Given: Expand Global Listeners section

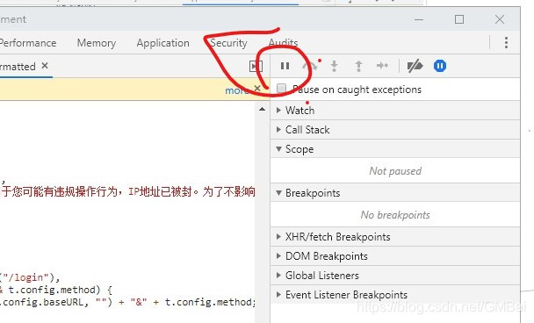Looking at the screenshot, I should tap(395, 276).
